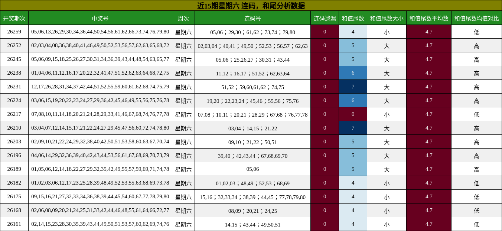The height and width of the screenshot is (231, 502).
Task: Click the 中奖号 column header
Action: click(100, 18)
